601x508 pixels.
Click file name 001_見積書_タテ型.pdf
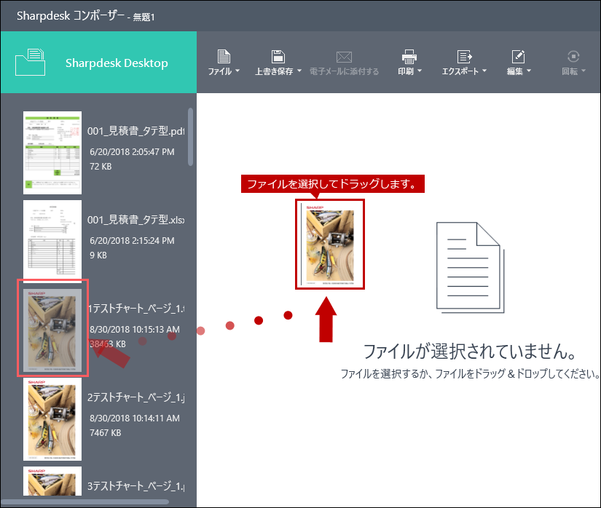pos(135,131)
